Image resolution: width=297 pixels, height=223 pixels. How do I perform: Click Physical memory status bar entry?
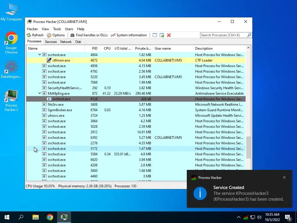85,186
